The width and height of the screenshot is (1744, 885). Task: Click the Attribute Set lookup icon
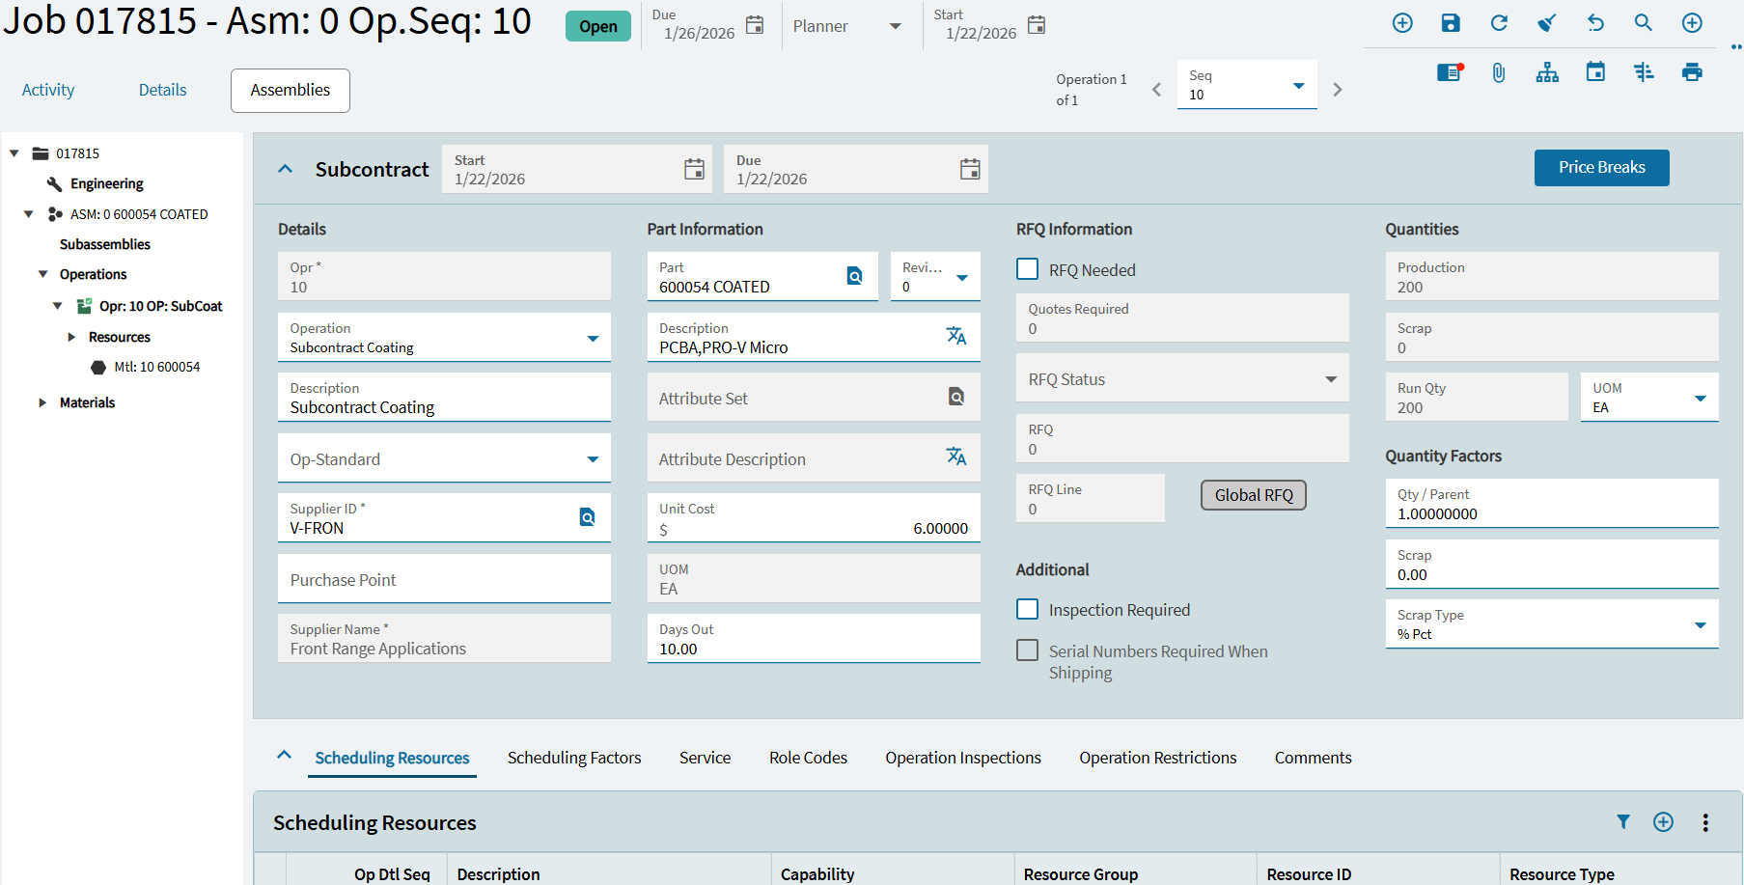coord(956,397)
